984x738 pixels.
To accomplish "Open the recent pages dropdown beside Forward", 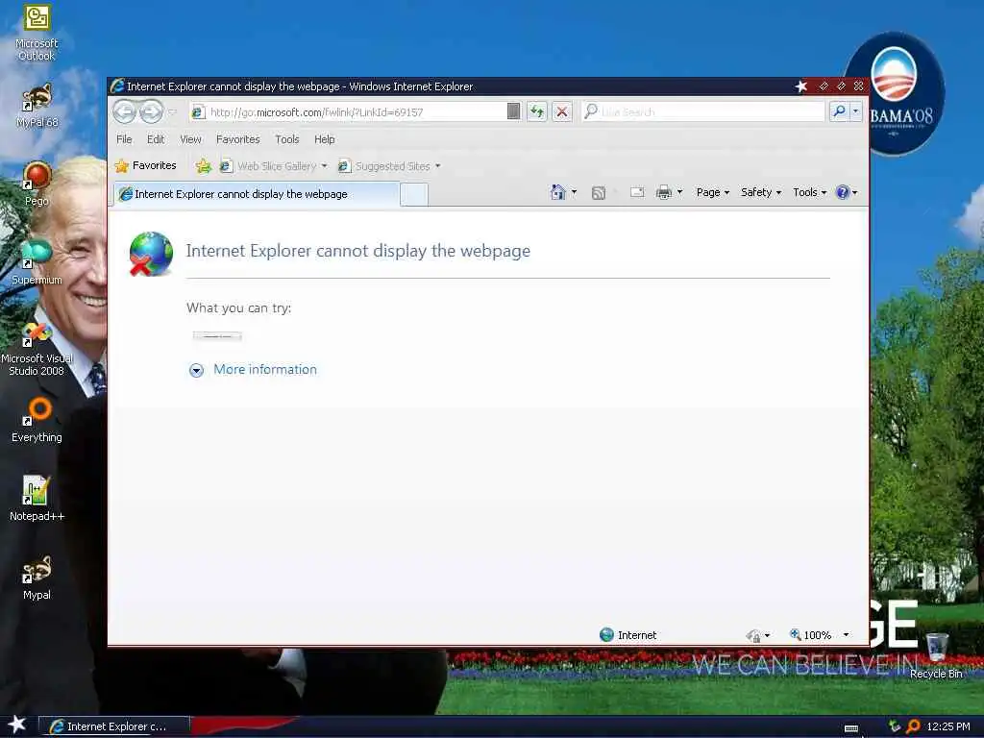I will tap(173, 112).
